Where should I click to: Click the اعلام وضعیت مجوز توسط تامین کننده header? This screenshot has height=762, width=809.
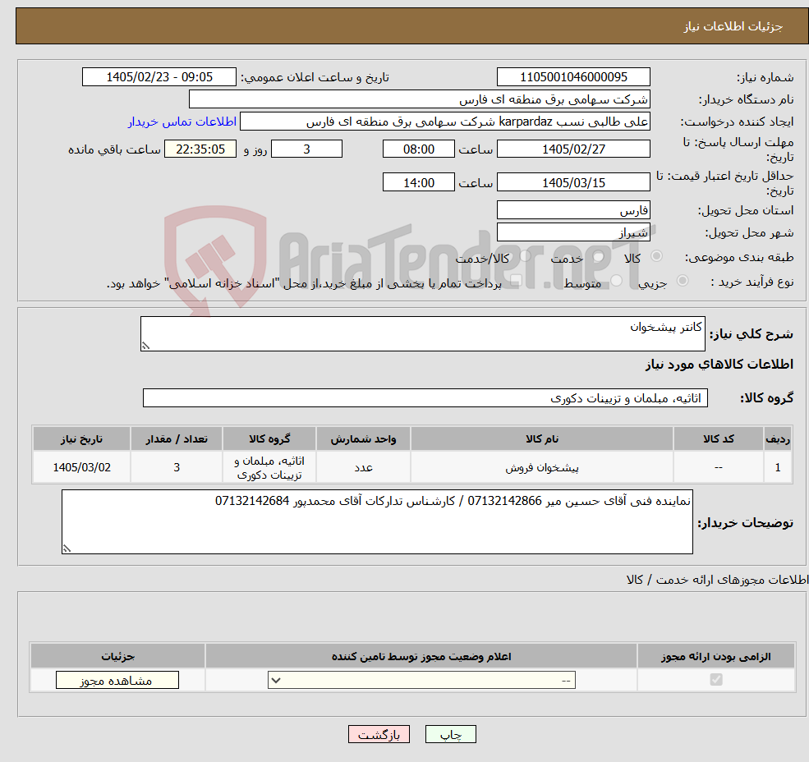(x=421, y=656)
